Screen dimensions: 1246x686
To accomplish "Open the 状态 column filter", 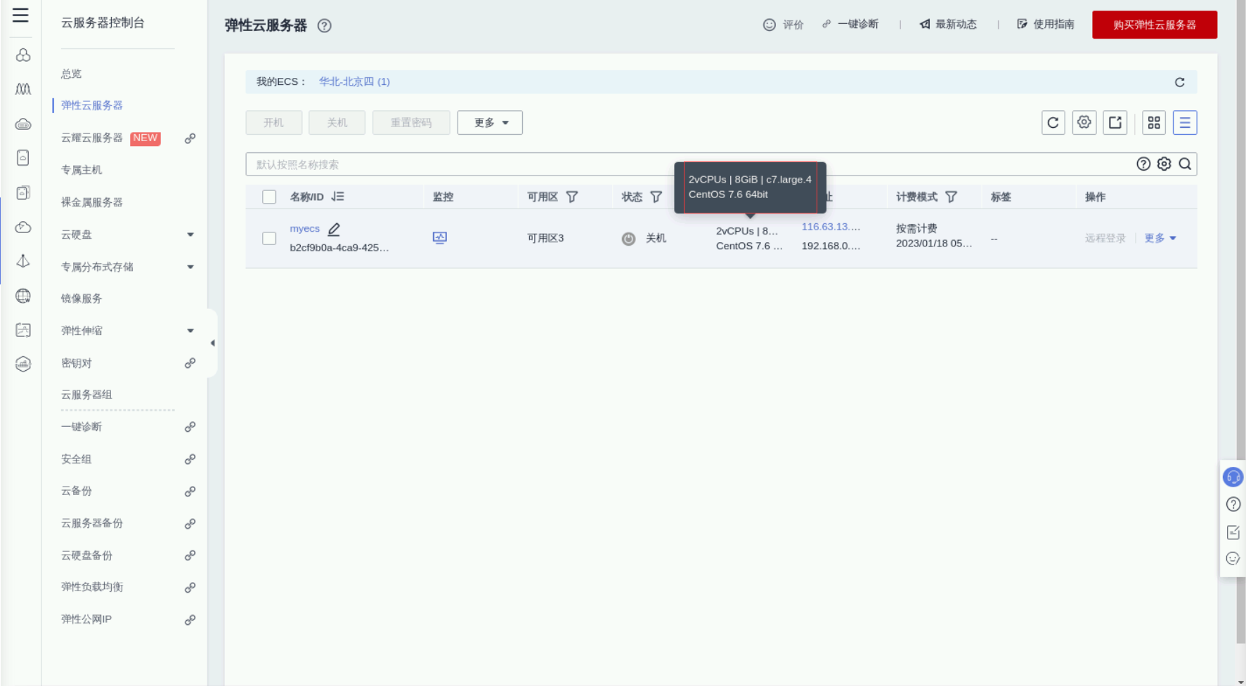I will 656,197.
